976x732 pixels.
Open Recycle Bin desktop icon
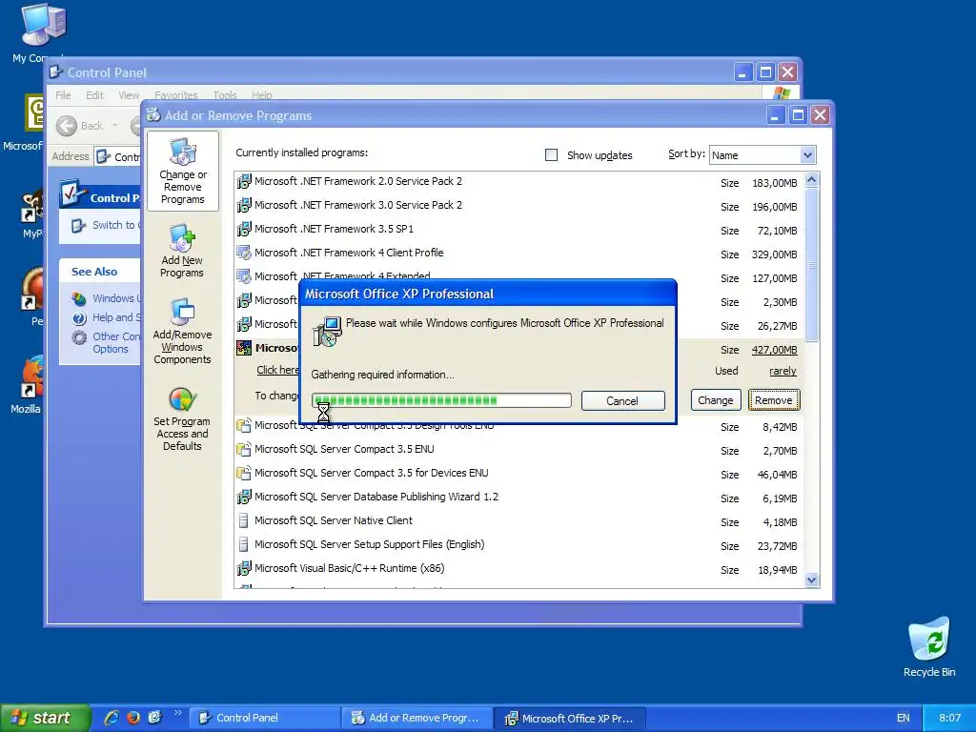(928, 640)
